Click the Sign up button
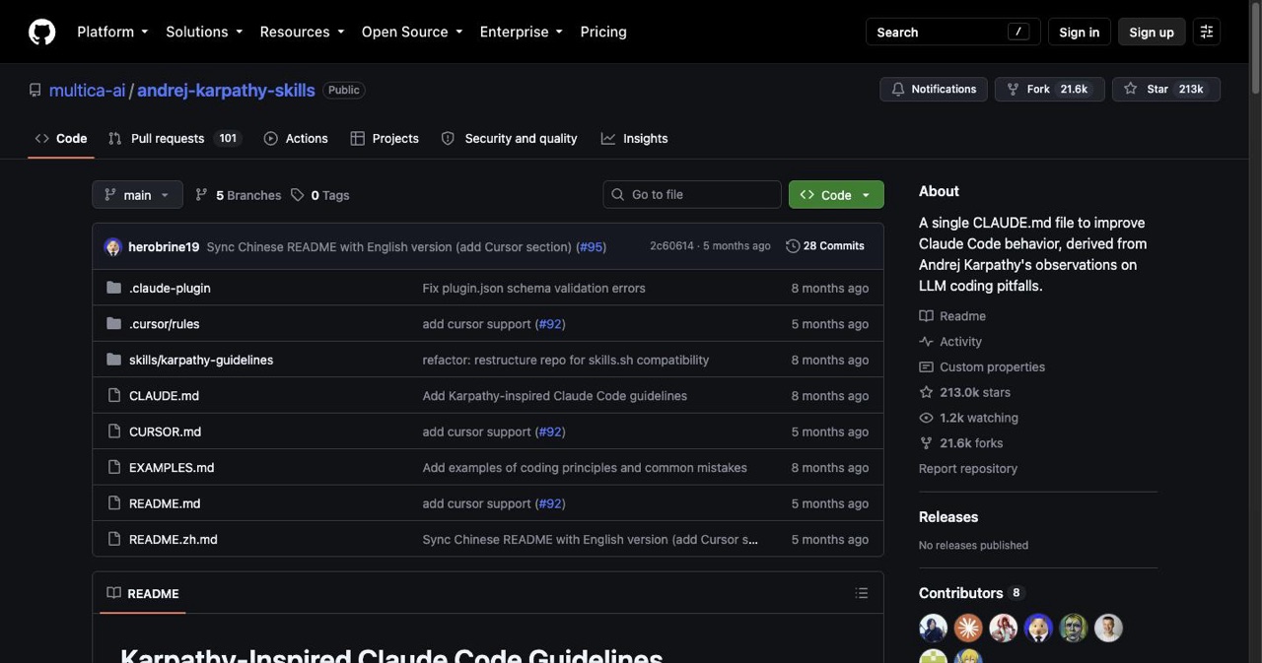1262x663 pixels. pos(1152,32)
